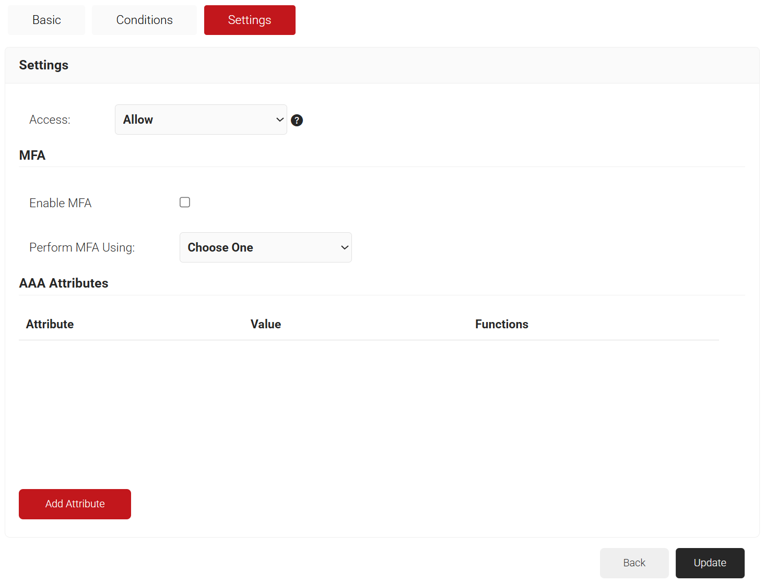
Task: Click the help icon beside Access dropdown
Action: (297, 120)
